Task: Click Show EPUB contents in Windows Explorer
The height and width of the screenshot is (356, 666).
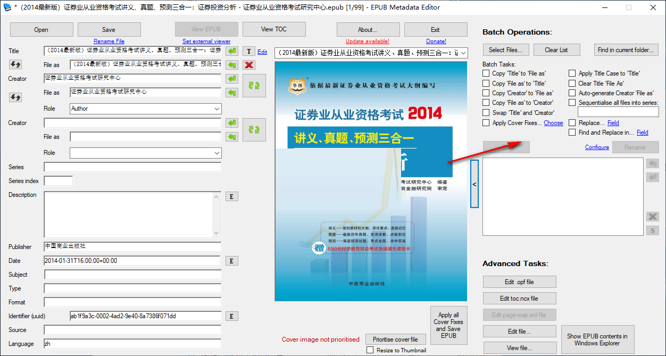Action: click(597, 340)
